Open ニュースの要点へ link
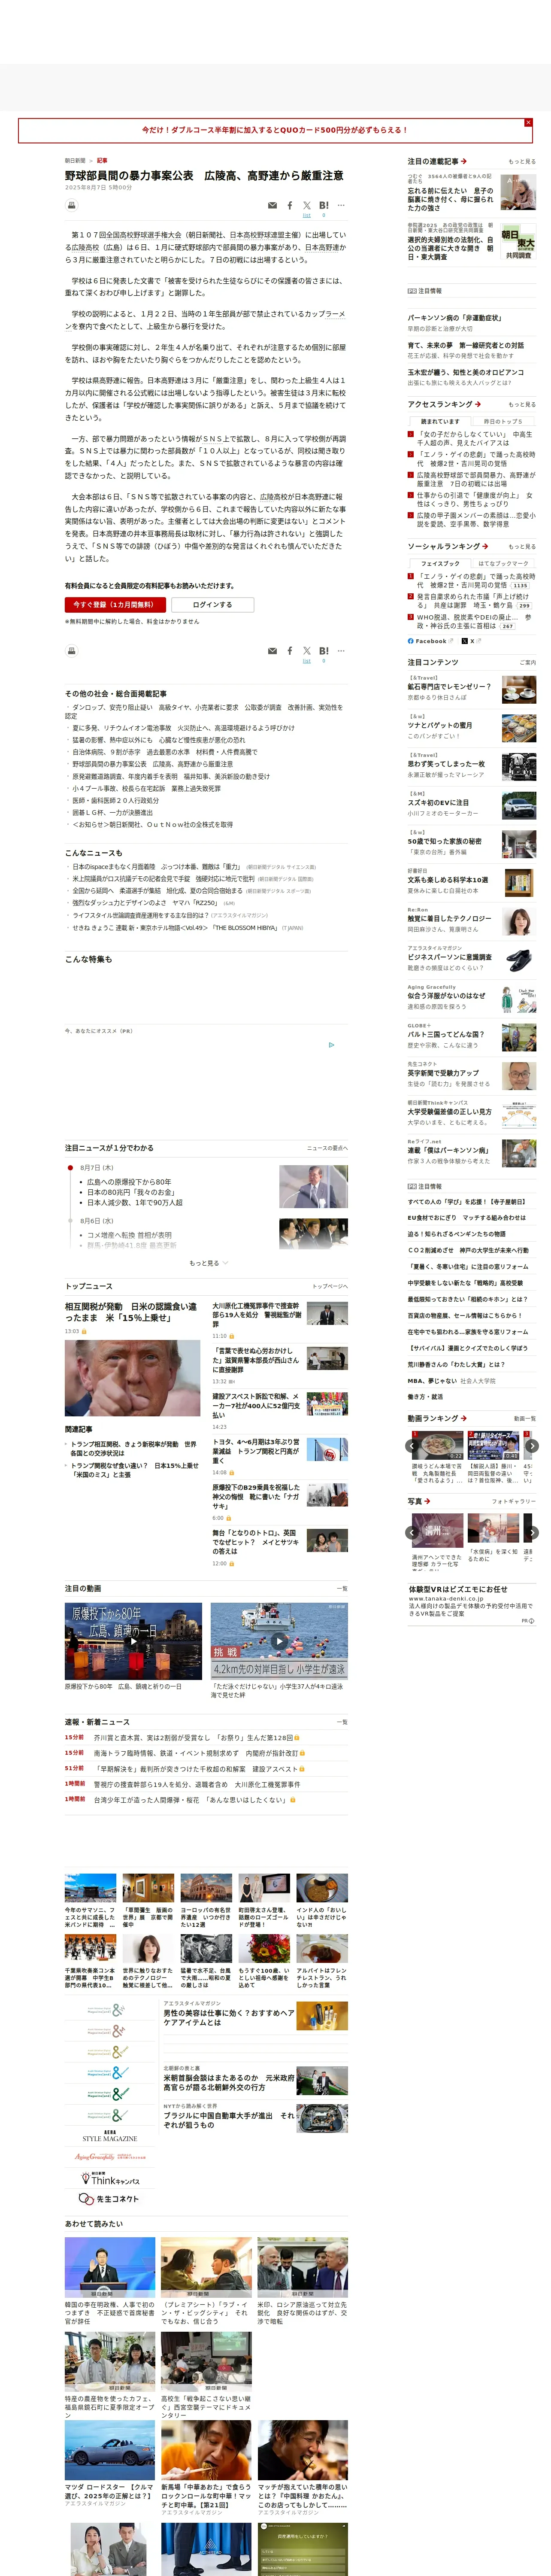Viewport: 551px width, 2576px height. (327, 1148)
